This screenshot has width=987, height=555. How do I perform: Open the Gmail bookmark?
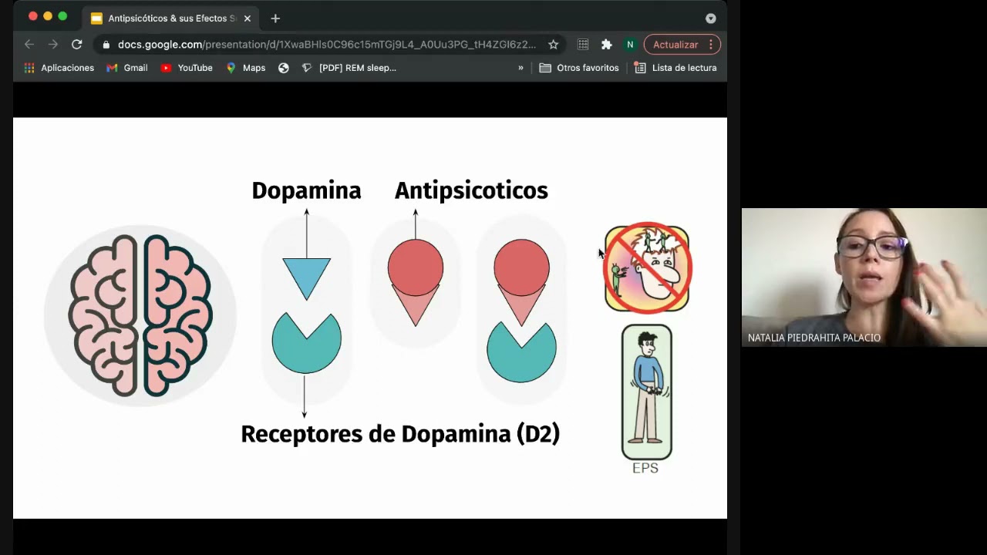click(127, 68)
